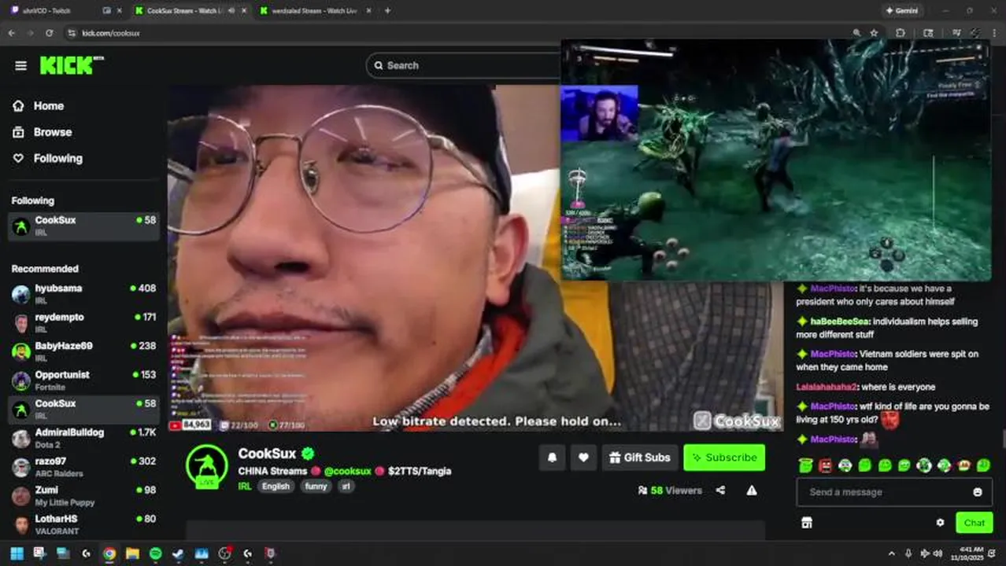This screenshot has width=1006, height=566.
Task: Open Spotify from the taskbar
Action: tap(156, 553)
